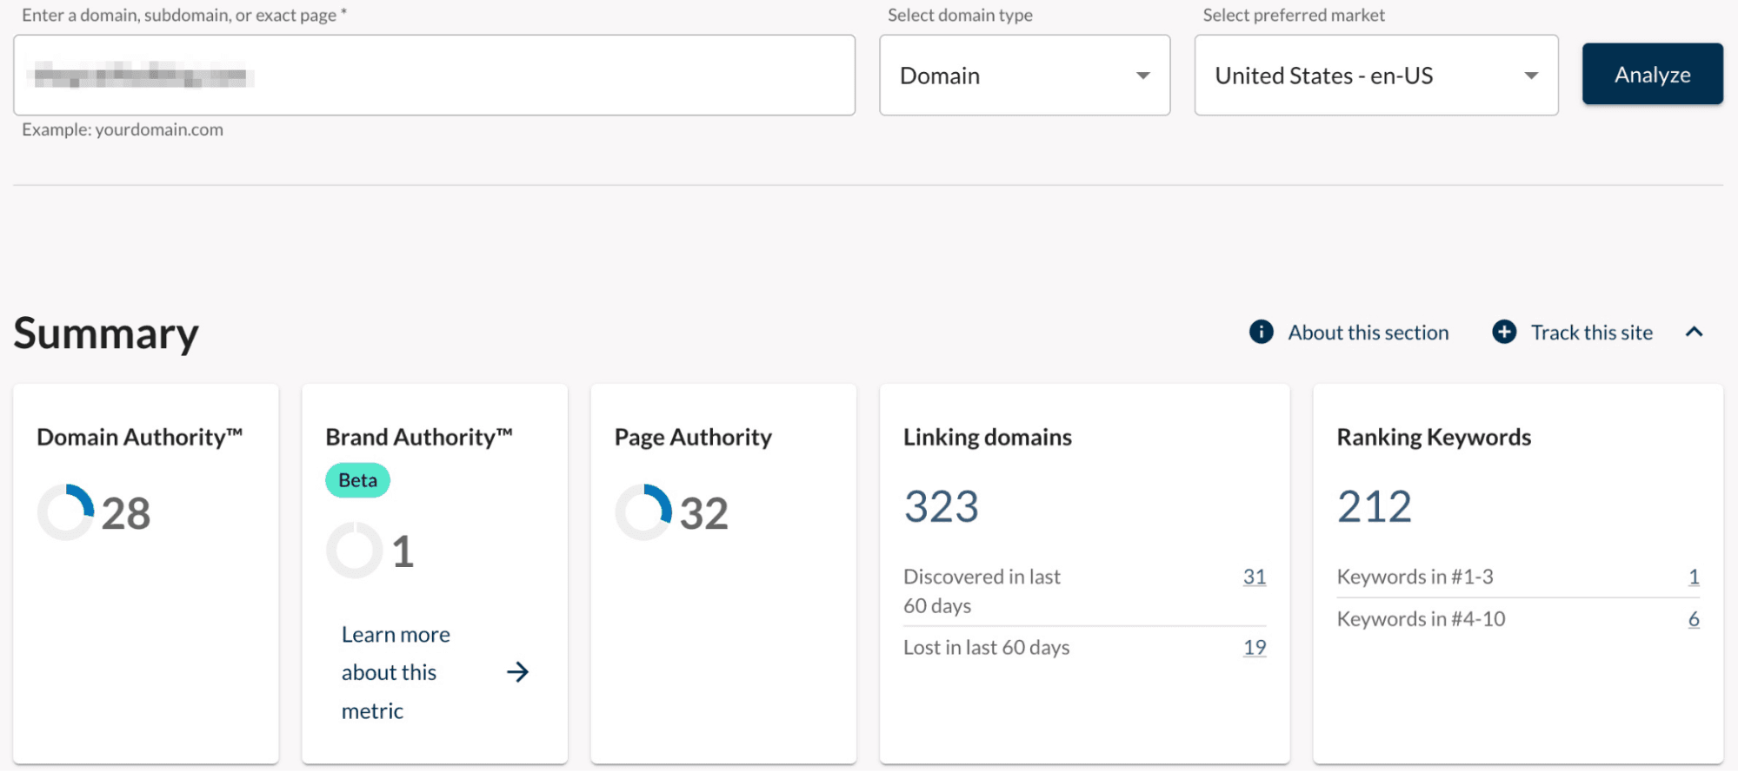Collapse the Summary section with chevron

pos(1694,332)
